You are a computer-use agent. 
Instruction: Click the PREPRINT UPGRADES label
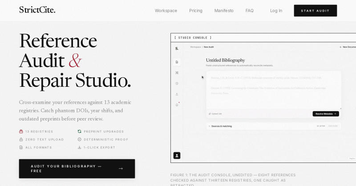[x=104, y=132]
